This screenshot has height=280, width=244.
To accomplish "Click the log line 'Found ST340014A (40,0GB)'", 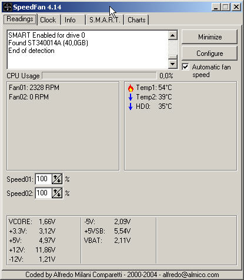I will coord(48,43).
